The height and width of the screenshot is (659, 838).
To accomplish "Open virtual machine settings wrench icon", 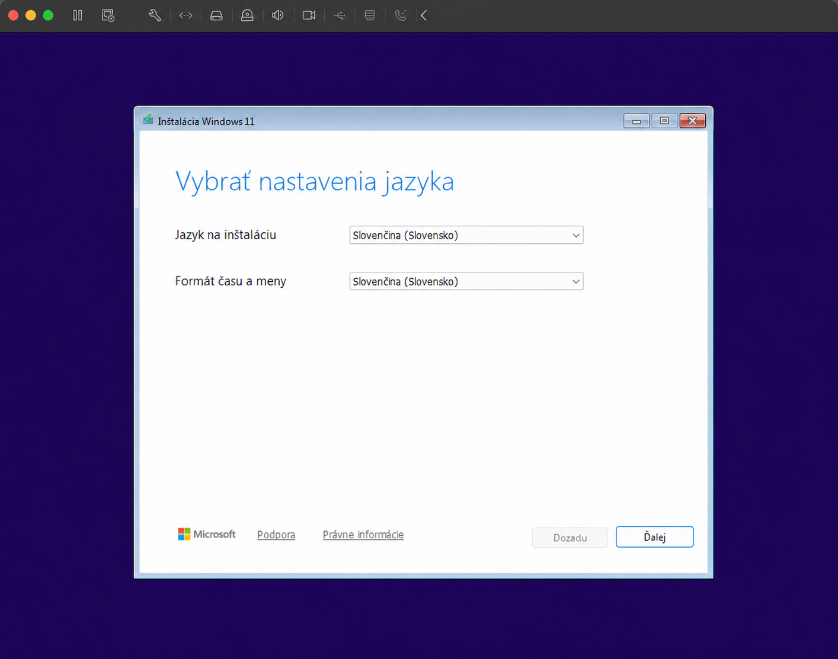I will click(x=155, y=15).
